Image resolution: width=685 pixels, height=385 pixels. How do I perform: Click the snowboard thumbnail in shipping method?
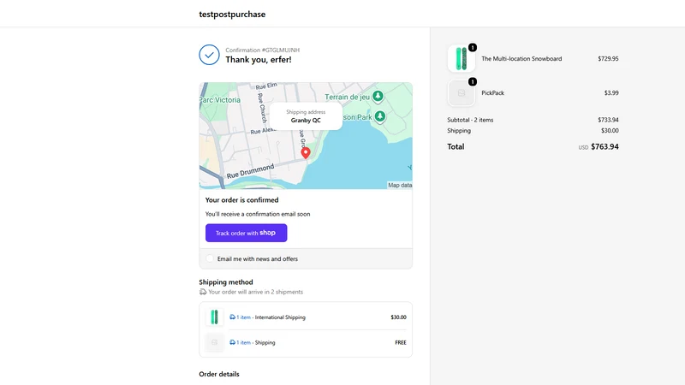215,317
